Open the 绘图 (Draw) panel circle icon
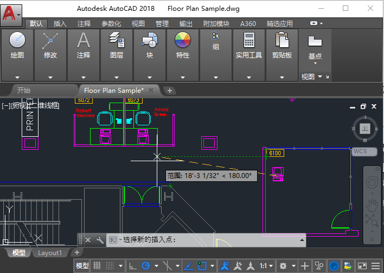 (x=17, y=40)
